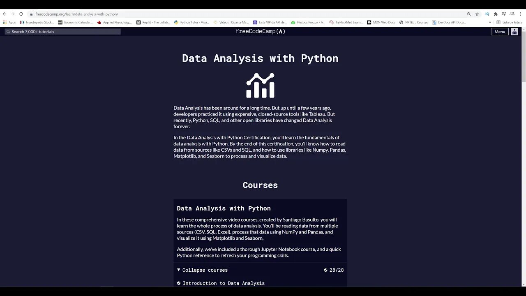Reload the freeCodeCamp page
The image size is (526, 296).
coord(21,14)
